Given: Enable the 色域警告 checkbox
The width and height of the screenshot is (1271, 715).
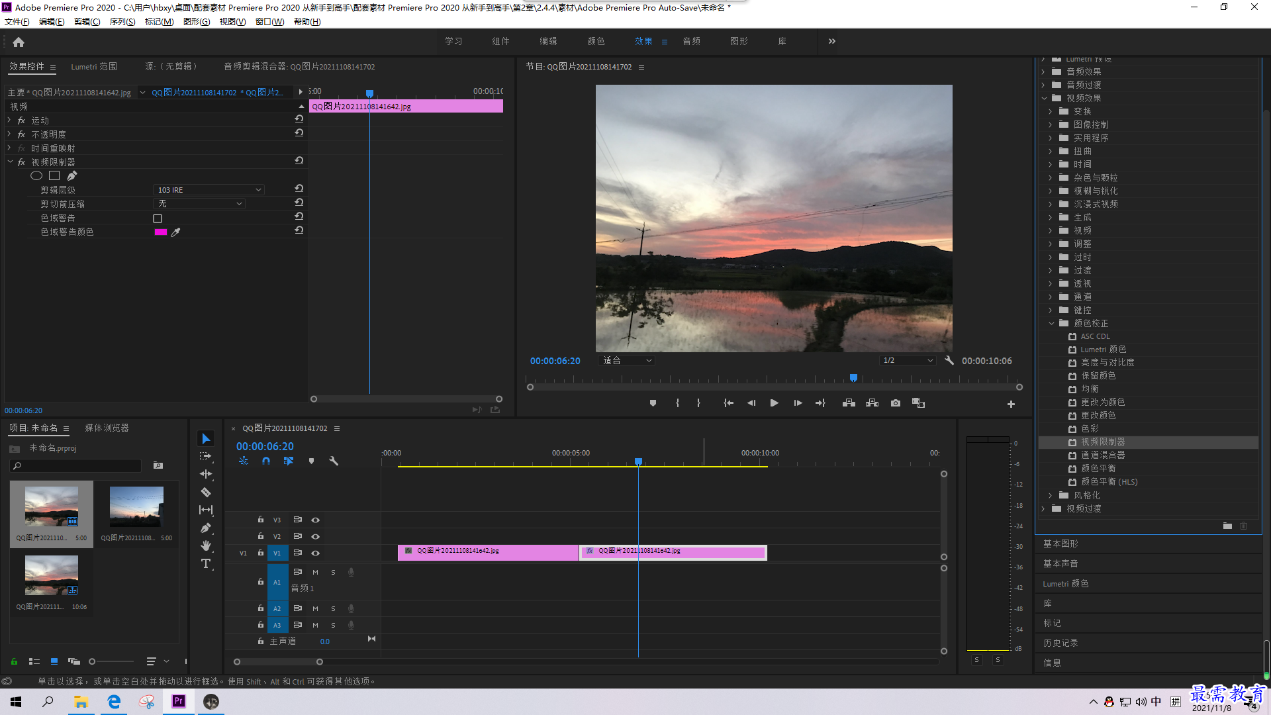Looking at the screenshot, I should coord(158,218).
